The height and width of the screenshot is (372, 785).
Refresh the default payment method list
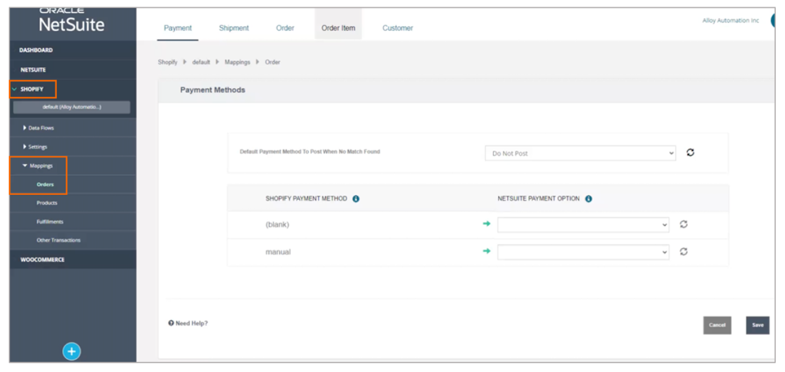click(690, 153)
